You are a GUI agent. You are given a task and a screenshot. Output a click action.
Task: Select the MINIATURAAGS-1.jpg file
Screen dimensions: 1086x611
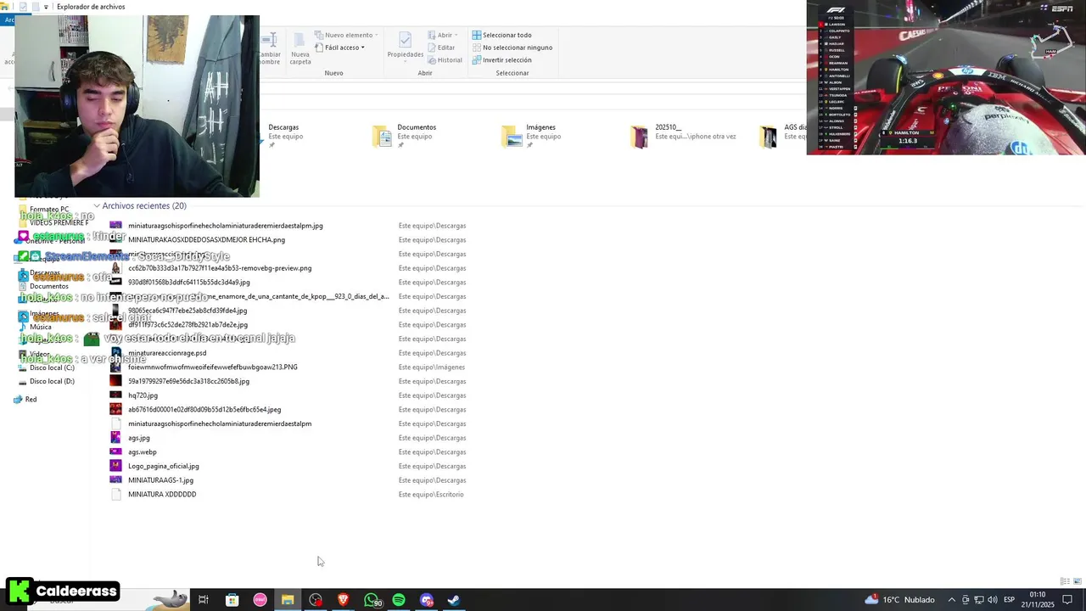[160, 480]
